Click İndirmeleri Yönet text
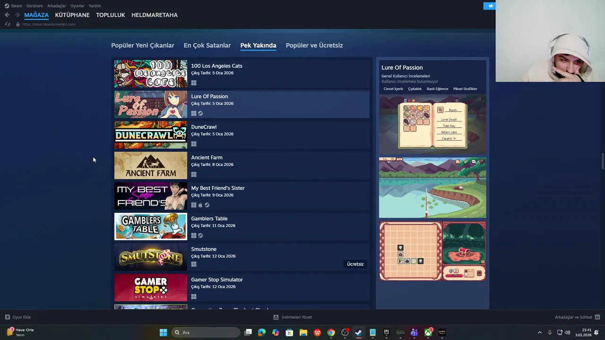This screenshot has height=340, width=605. [297, 317]
